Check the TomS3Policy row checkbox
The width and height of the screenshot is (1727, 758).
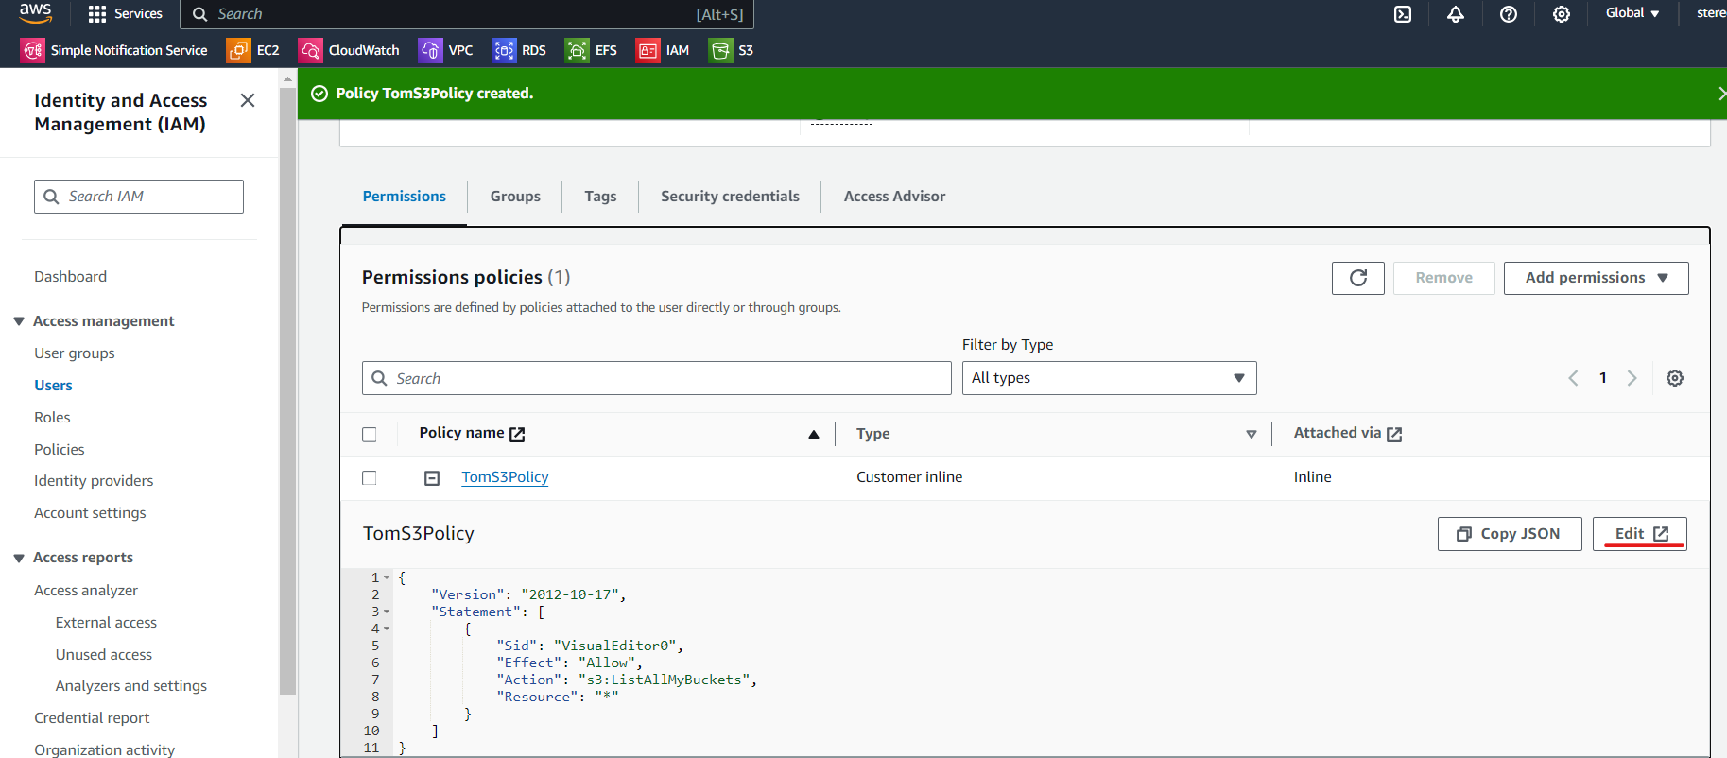[x=370, y=478]
